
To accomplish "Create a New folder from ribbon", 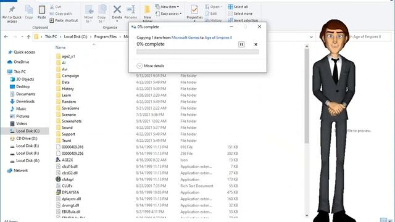I will [x=148, y=14].
